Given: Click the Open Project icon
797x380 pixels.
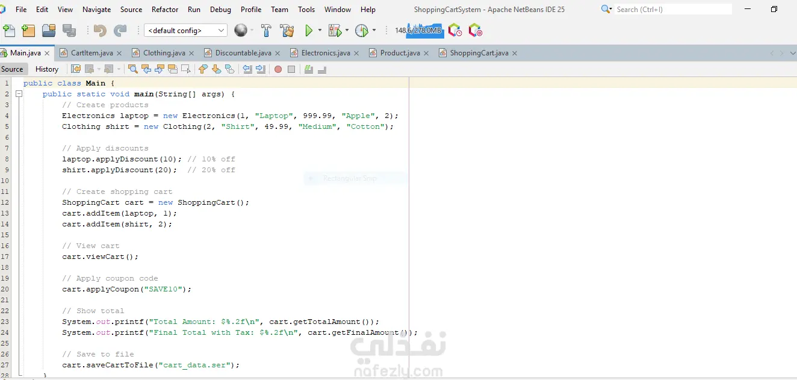Looking at the screenshot, I should pyautogui.click(x=49, y=30).
